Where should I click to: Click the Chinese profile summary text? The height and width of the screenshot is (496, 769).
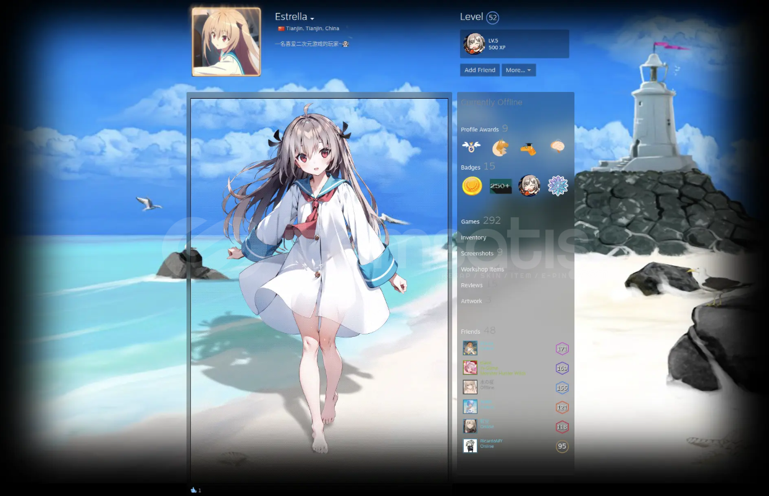[312, 44]
